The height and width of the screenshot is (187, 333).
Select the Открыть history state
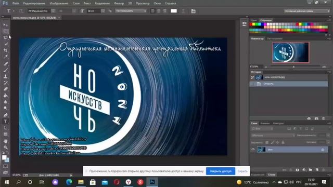(289, 84)
